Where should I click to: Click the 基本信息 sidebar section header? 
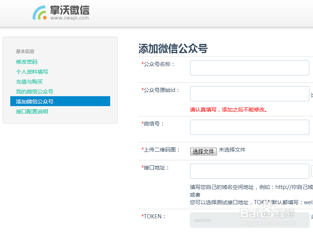25,52
